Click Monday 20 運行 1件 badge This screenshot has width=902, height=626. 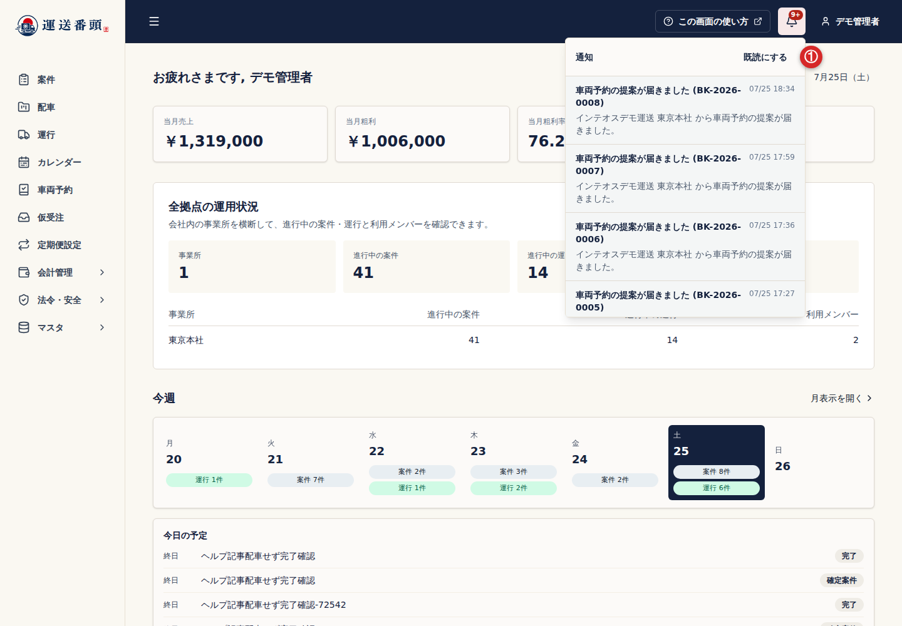(209, 480)
